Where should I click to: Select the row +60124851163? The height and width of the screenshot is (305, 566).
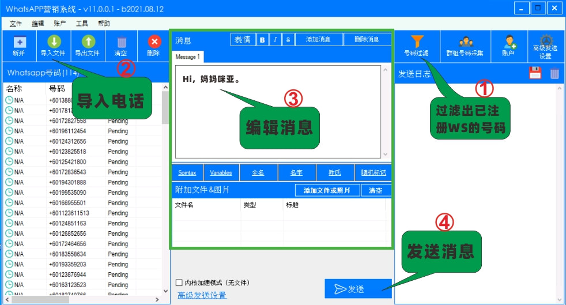[x=82, y=223]
